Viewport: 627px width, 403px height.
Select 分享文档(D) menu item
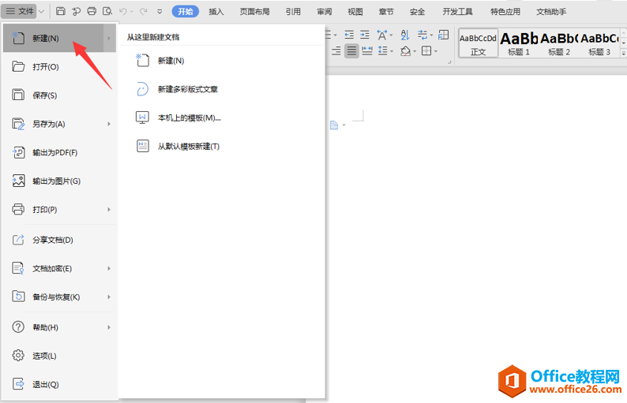(x=59, y=240)
